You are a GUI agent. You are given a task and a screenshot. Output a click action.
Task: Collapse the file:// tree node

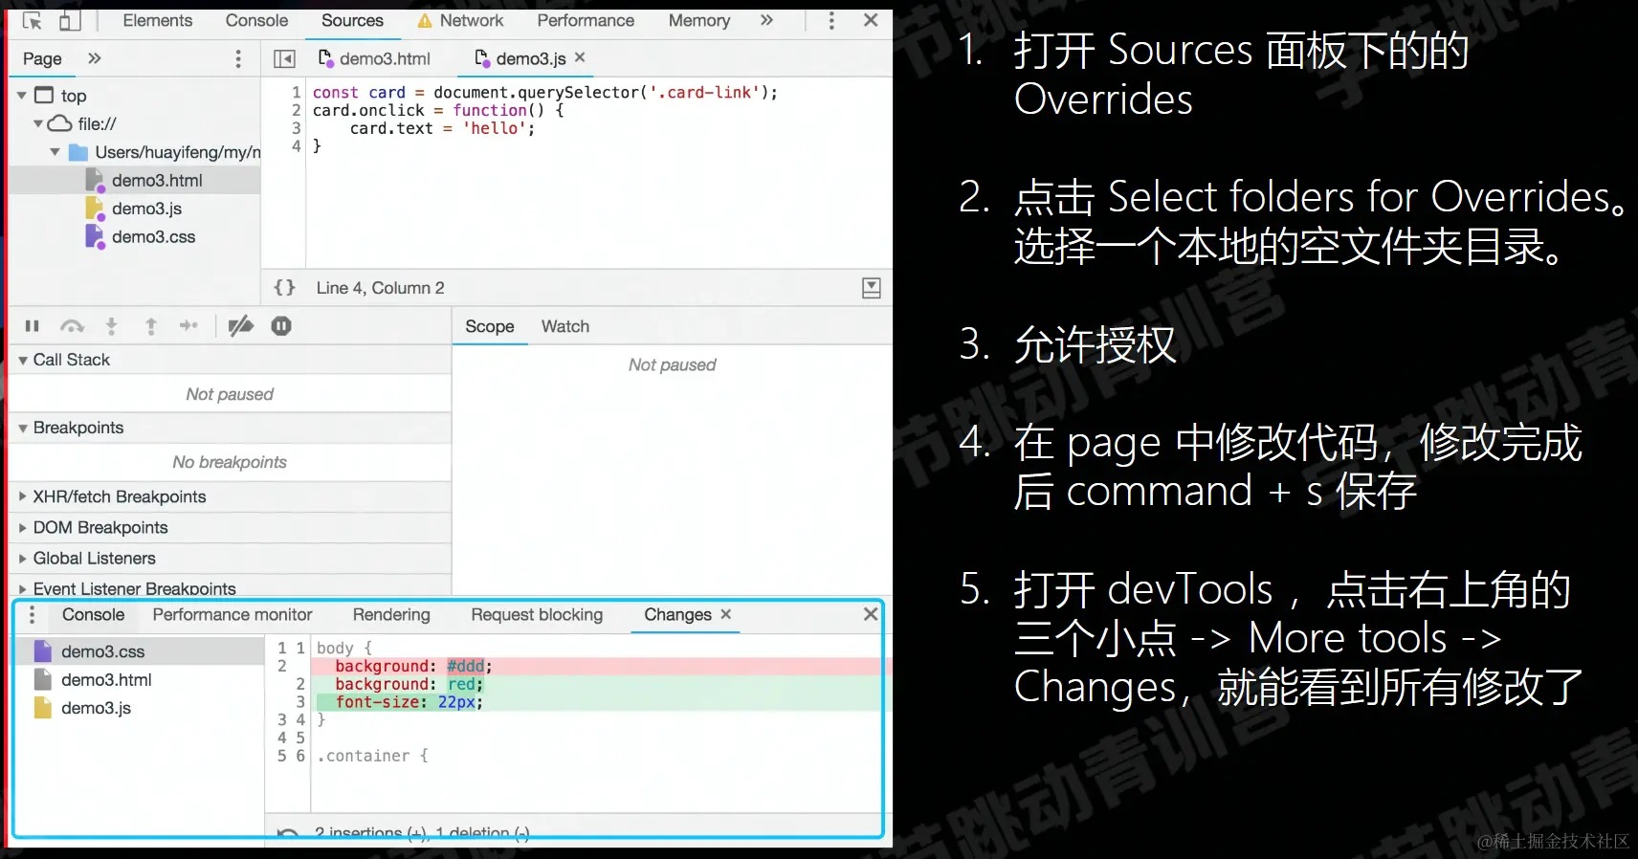(x=38, y=123)
